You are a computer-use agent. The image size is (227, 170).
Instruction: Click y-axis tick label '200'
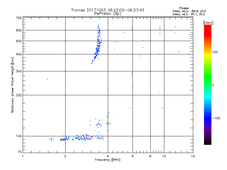coord(19,95)
